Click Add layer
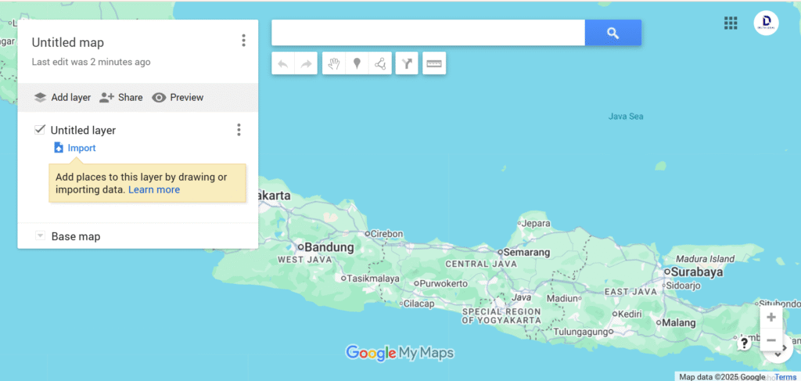 [x=63, y=98]
